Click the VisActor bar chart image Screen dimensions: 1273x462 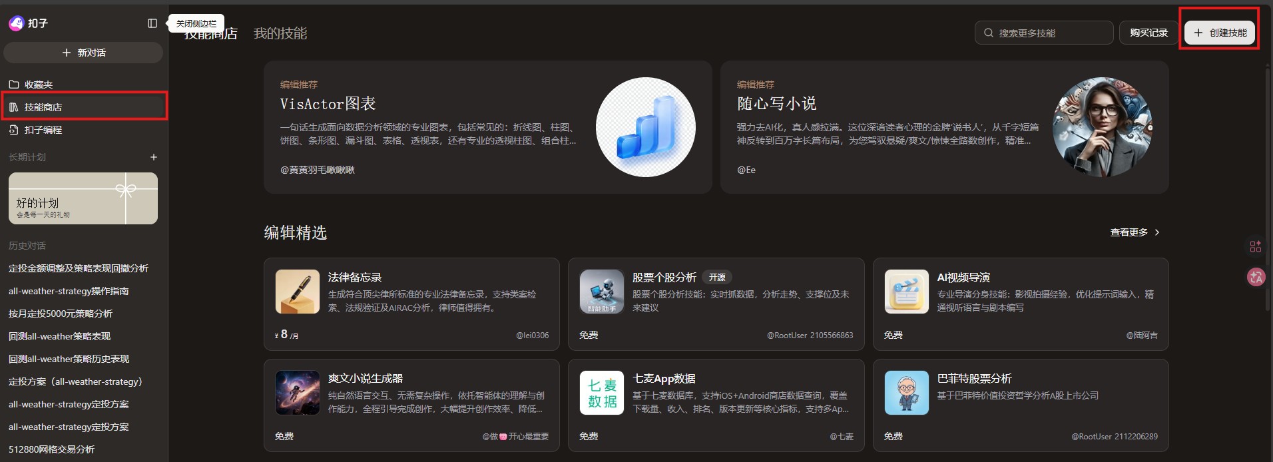(646, 127)
